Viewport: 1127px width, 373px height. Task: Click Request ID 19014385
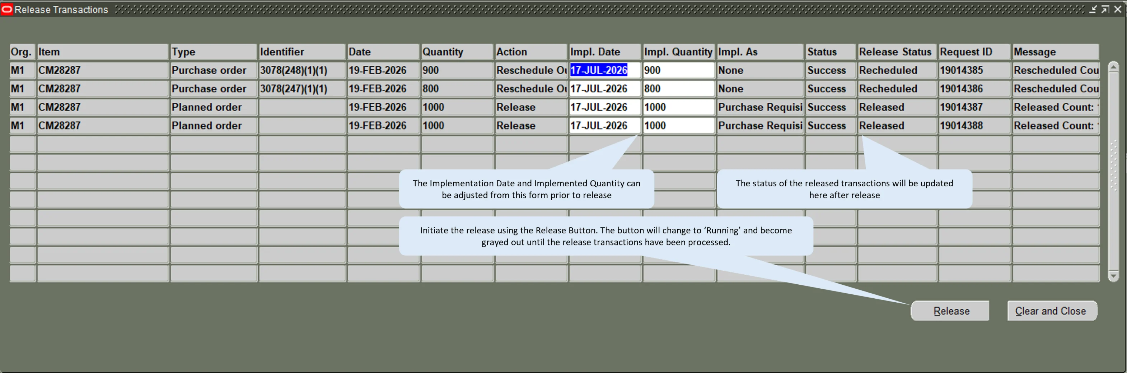(x=975, y=70)
